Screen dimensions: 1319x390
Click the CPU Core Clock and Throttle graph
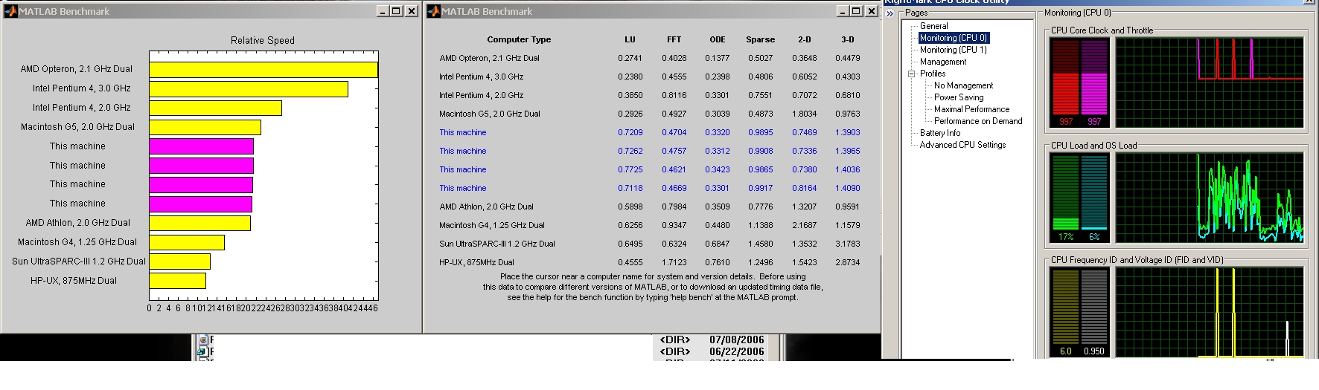pyautogui.click(x=1209, y=82)
